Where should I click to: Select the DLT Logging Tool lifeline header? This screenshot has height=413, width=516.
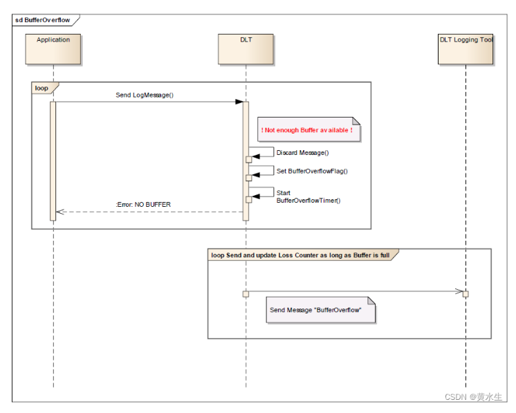click(466, 48)
